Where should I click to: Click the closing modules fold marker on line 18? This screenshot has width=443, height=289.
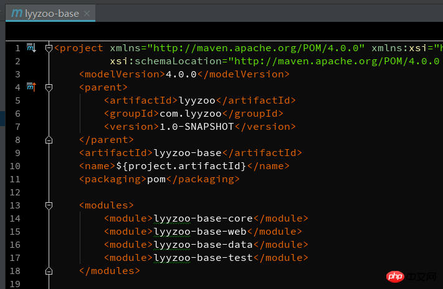click(x=49, y=271)
